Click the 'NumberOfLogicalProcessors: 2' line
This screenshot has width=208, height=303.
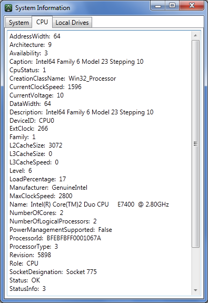point(53,221)
